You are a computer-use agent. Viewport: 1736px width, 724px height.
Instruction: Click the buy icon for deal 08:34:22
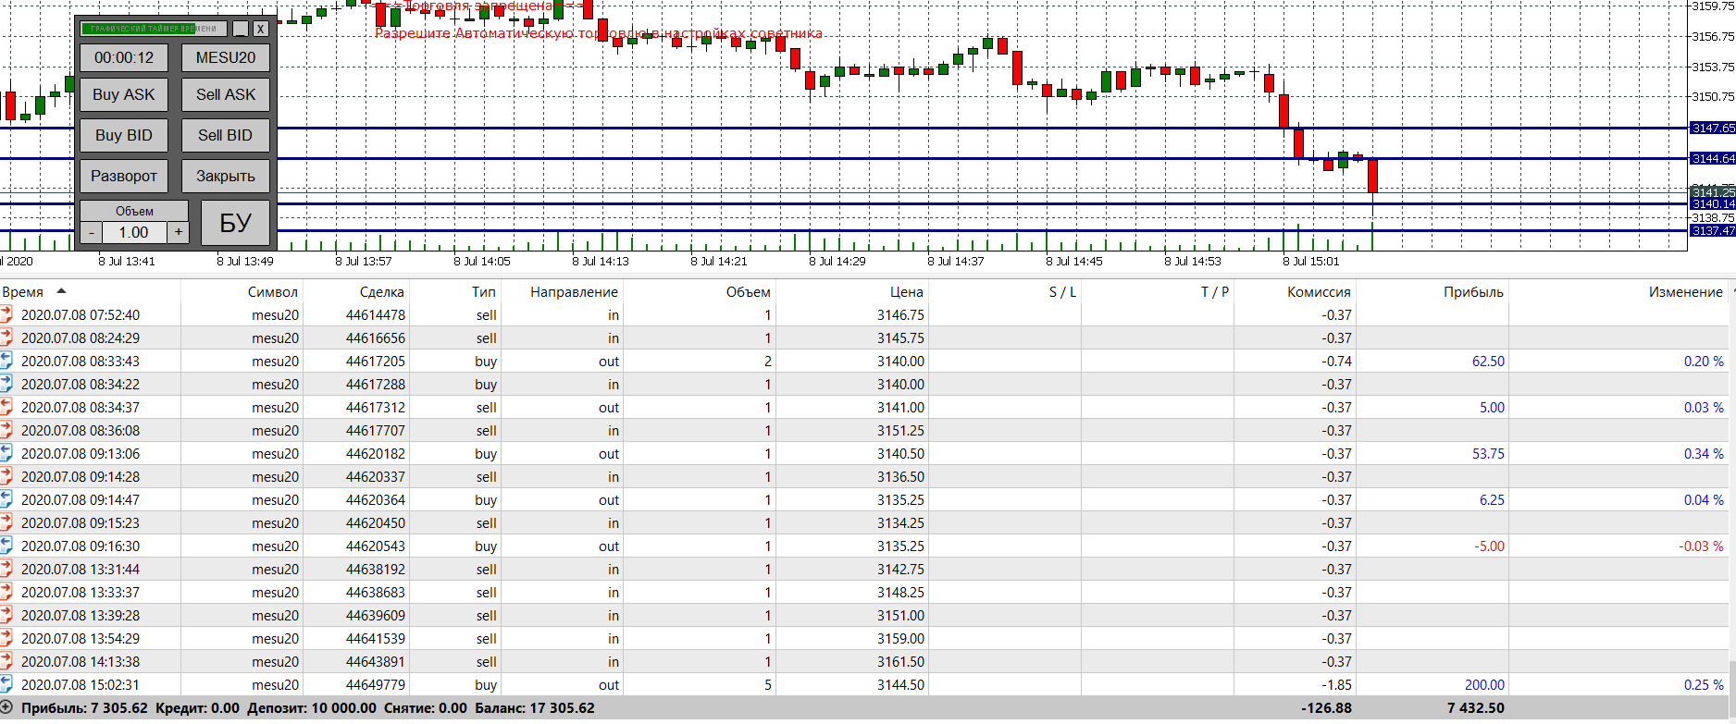(6, 384)
